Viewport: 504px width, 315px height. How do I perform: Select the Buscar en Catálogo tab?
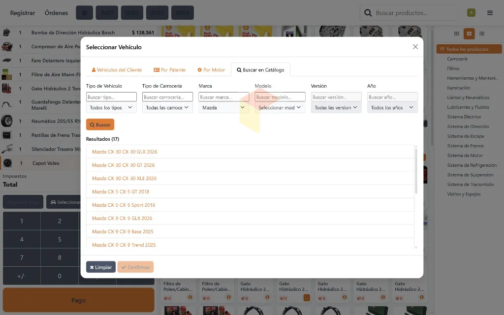click(261, 70)
